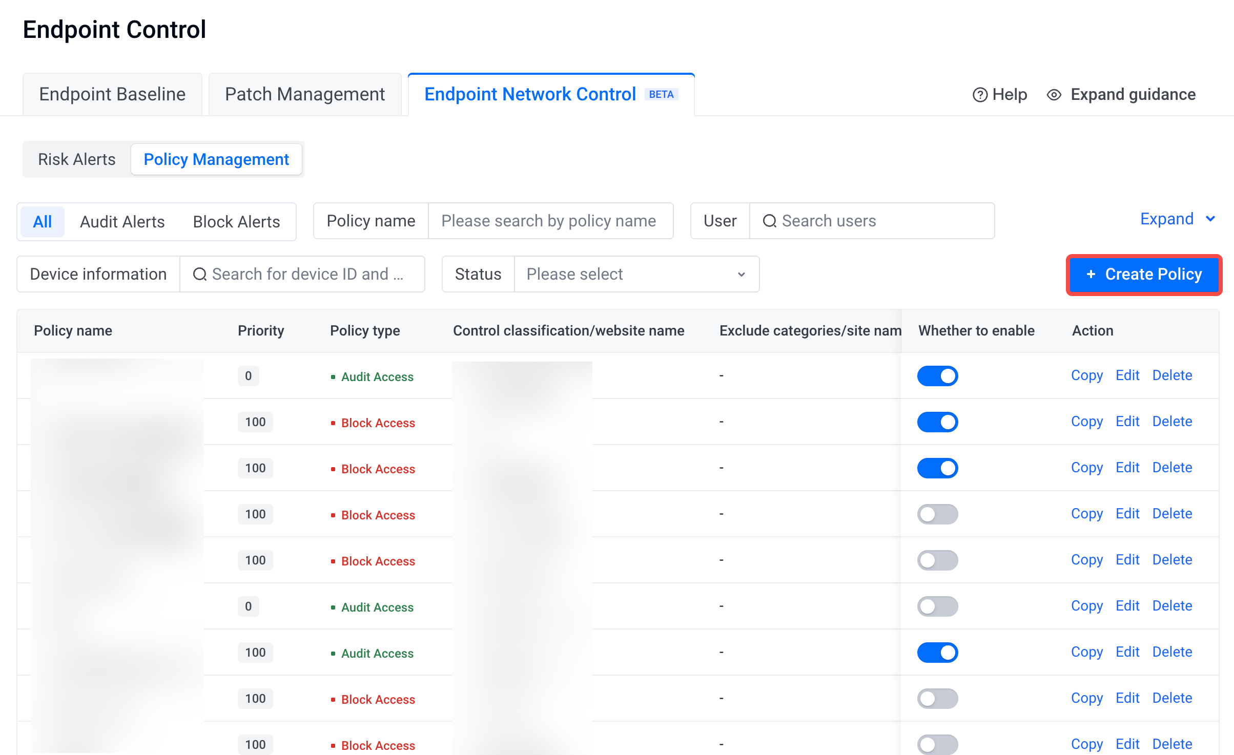Click the search icon in User field
Image resolution: width=1234 pixels, height=755 pixels.
pos(769,221)
